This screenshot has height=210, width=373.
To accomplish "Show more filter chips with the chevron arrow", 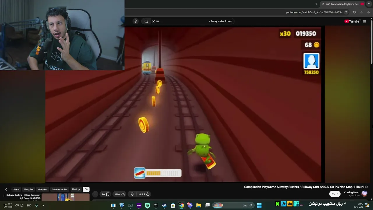I will pyautogui.click(x=6, y=189).
